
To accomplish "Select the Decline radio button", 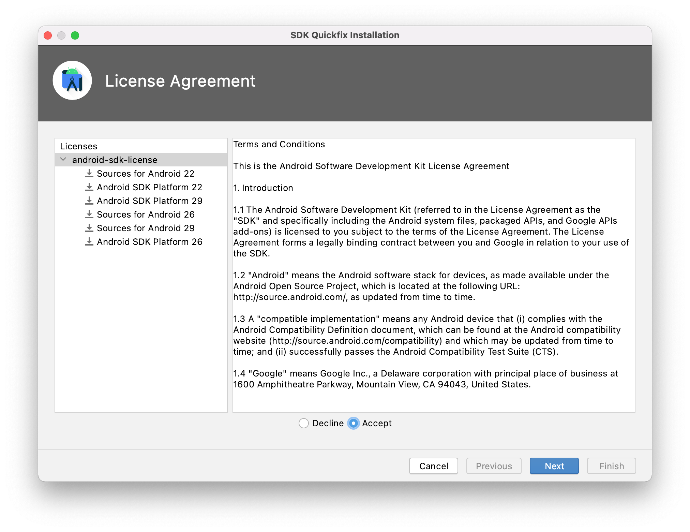I will (x=304, y=423).
